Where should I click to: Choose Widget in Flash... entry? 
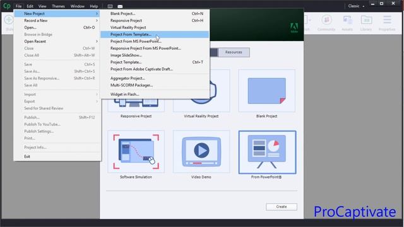tap(155, 95)
